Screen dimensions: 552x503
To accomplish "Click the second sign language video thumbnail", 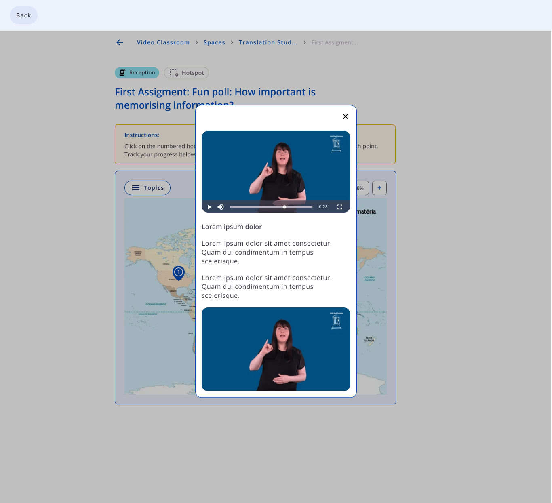I will pos(276,349).
